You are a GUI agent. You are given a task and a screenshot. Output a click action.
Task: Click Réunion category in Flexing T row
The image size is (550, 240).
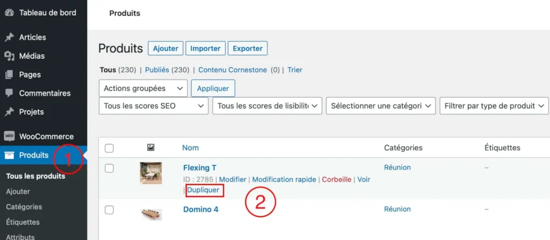(x=397, y=168)
